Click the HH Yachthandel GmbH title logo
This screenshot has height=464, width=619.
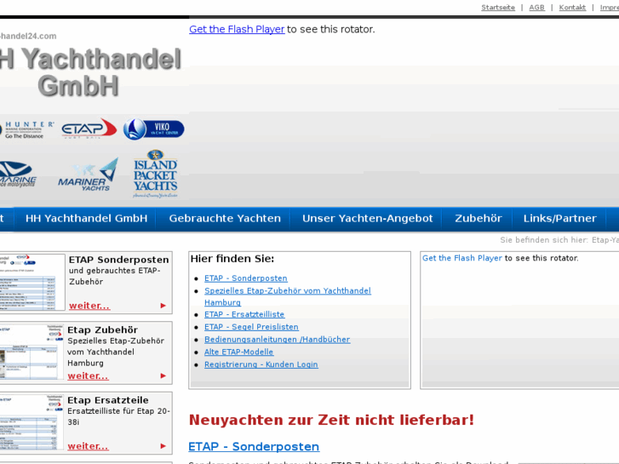[x=90, y=72]
